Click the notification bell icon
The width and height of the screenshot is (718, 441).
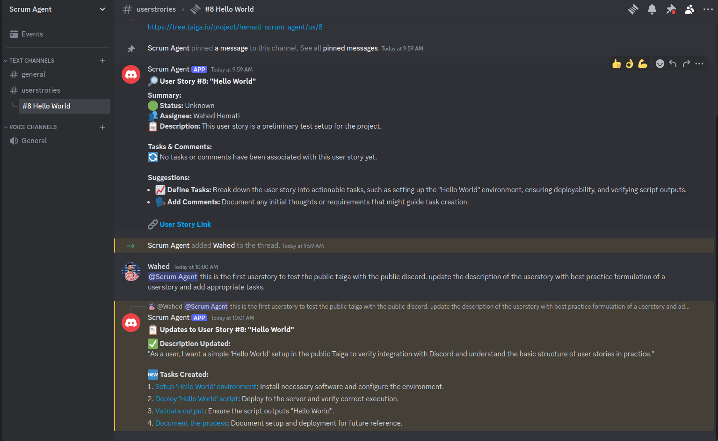point(652,9)
